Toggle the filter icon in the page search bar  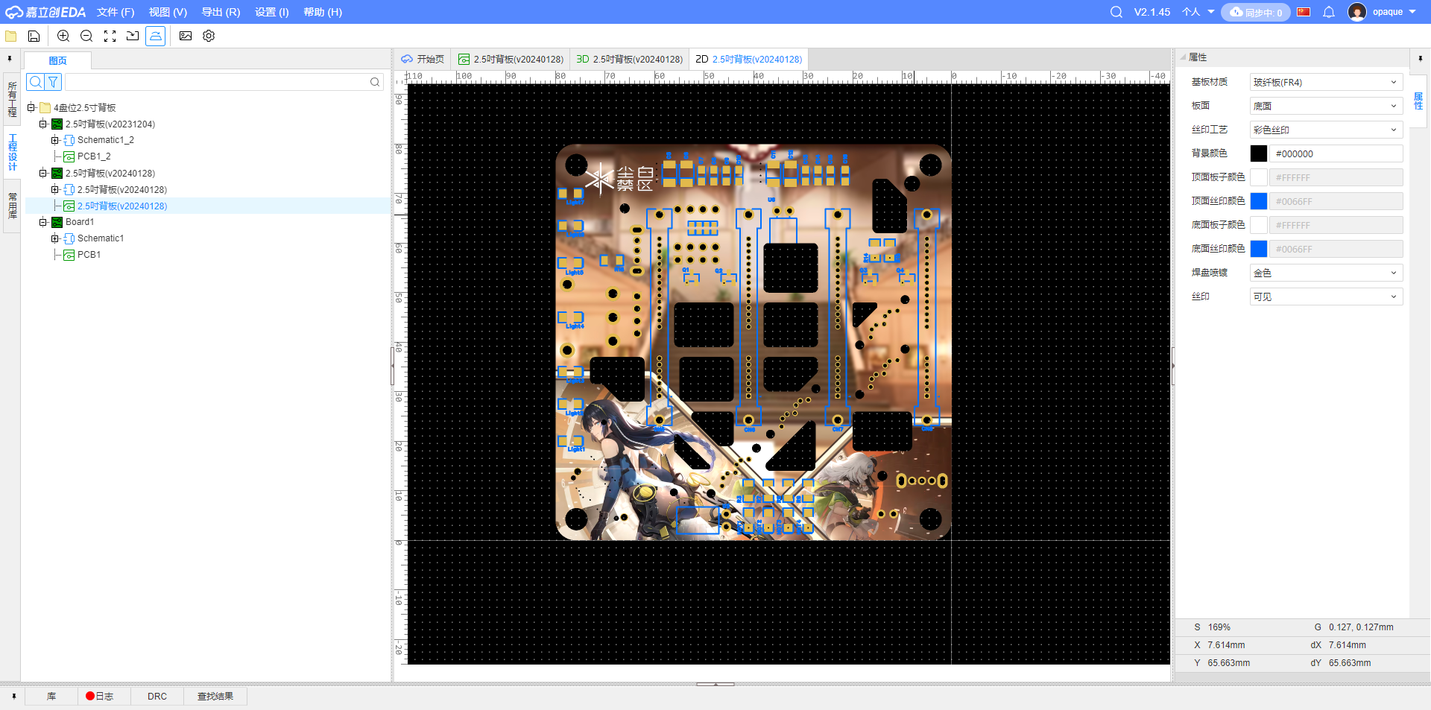pos(52,82)
